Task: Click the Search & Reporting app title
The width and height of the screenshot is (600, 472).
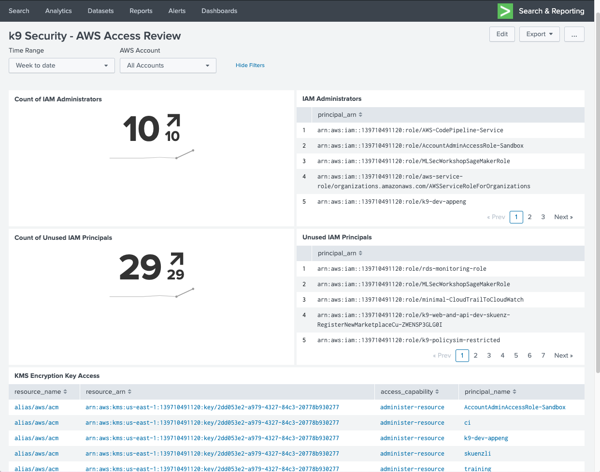Action: click(551, 11)
